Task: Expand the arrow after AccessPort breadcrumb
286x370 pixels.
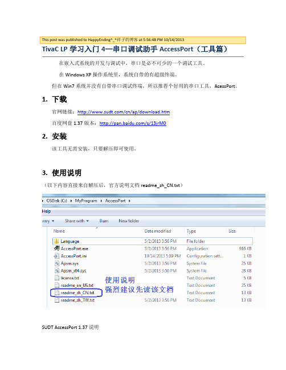Action: coord(129,201)
